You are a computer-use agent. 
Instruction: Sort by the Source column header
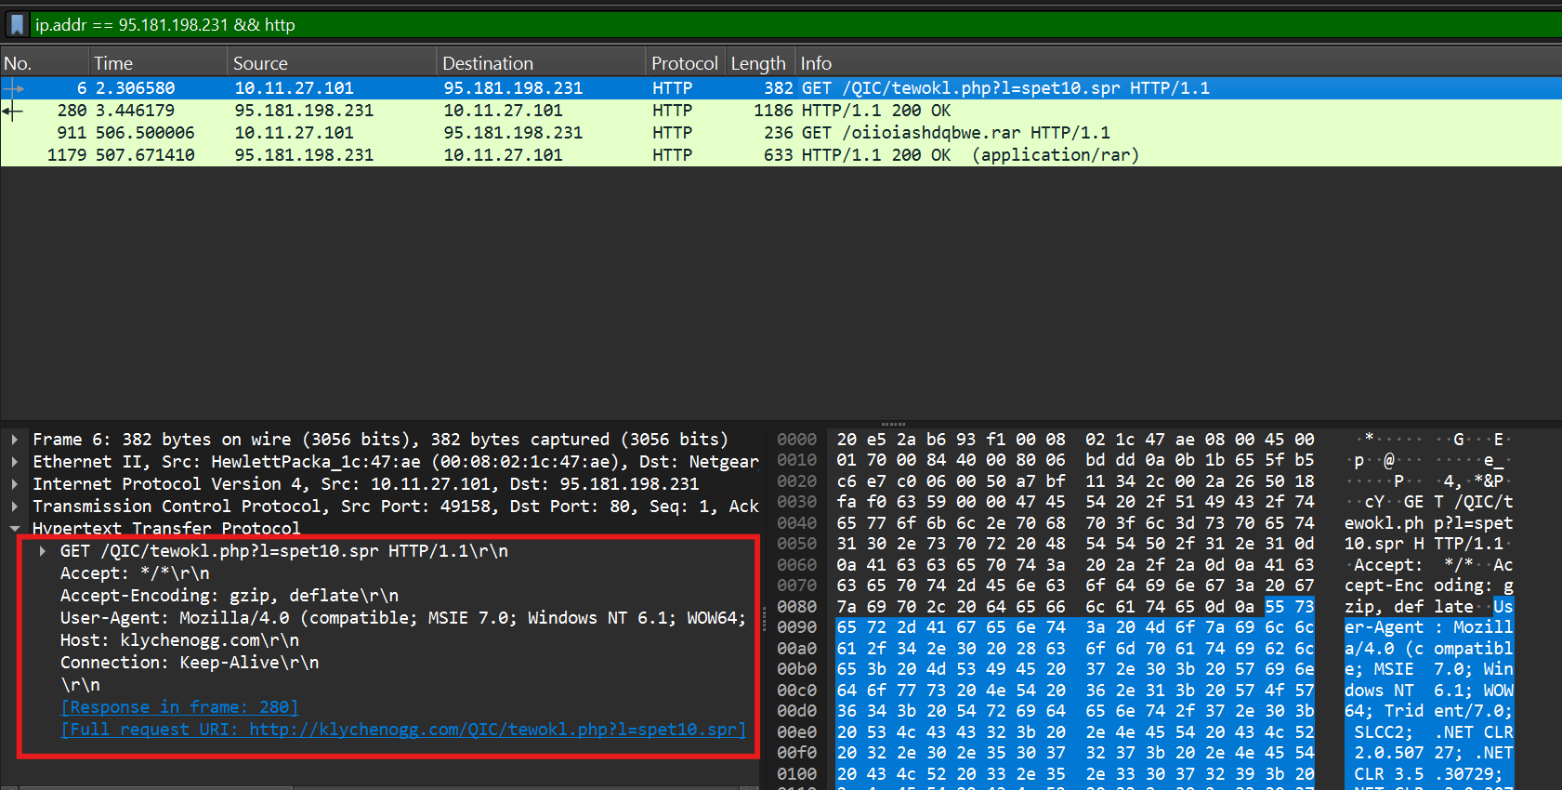point(332,63)
